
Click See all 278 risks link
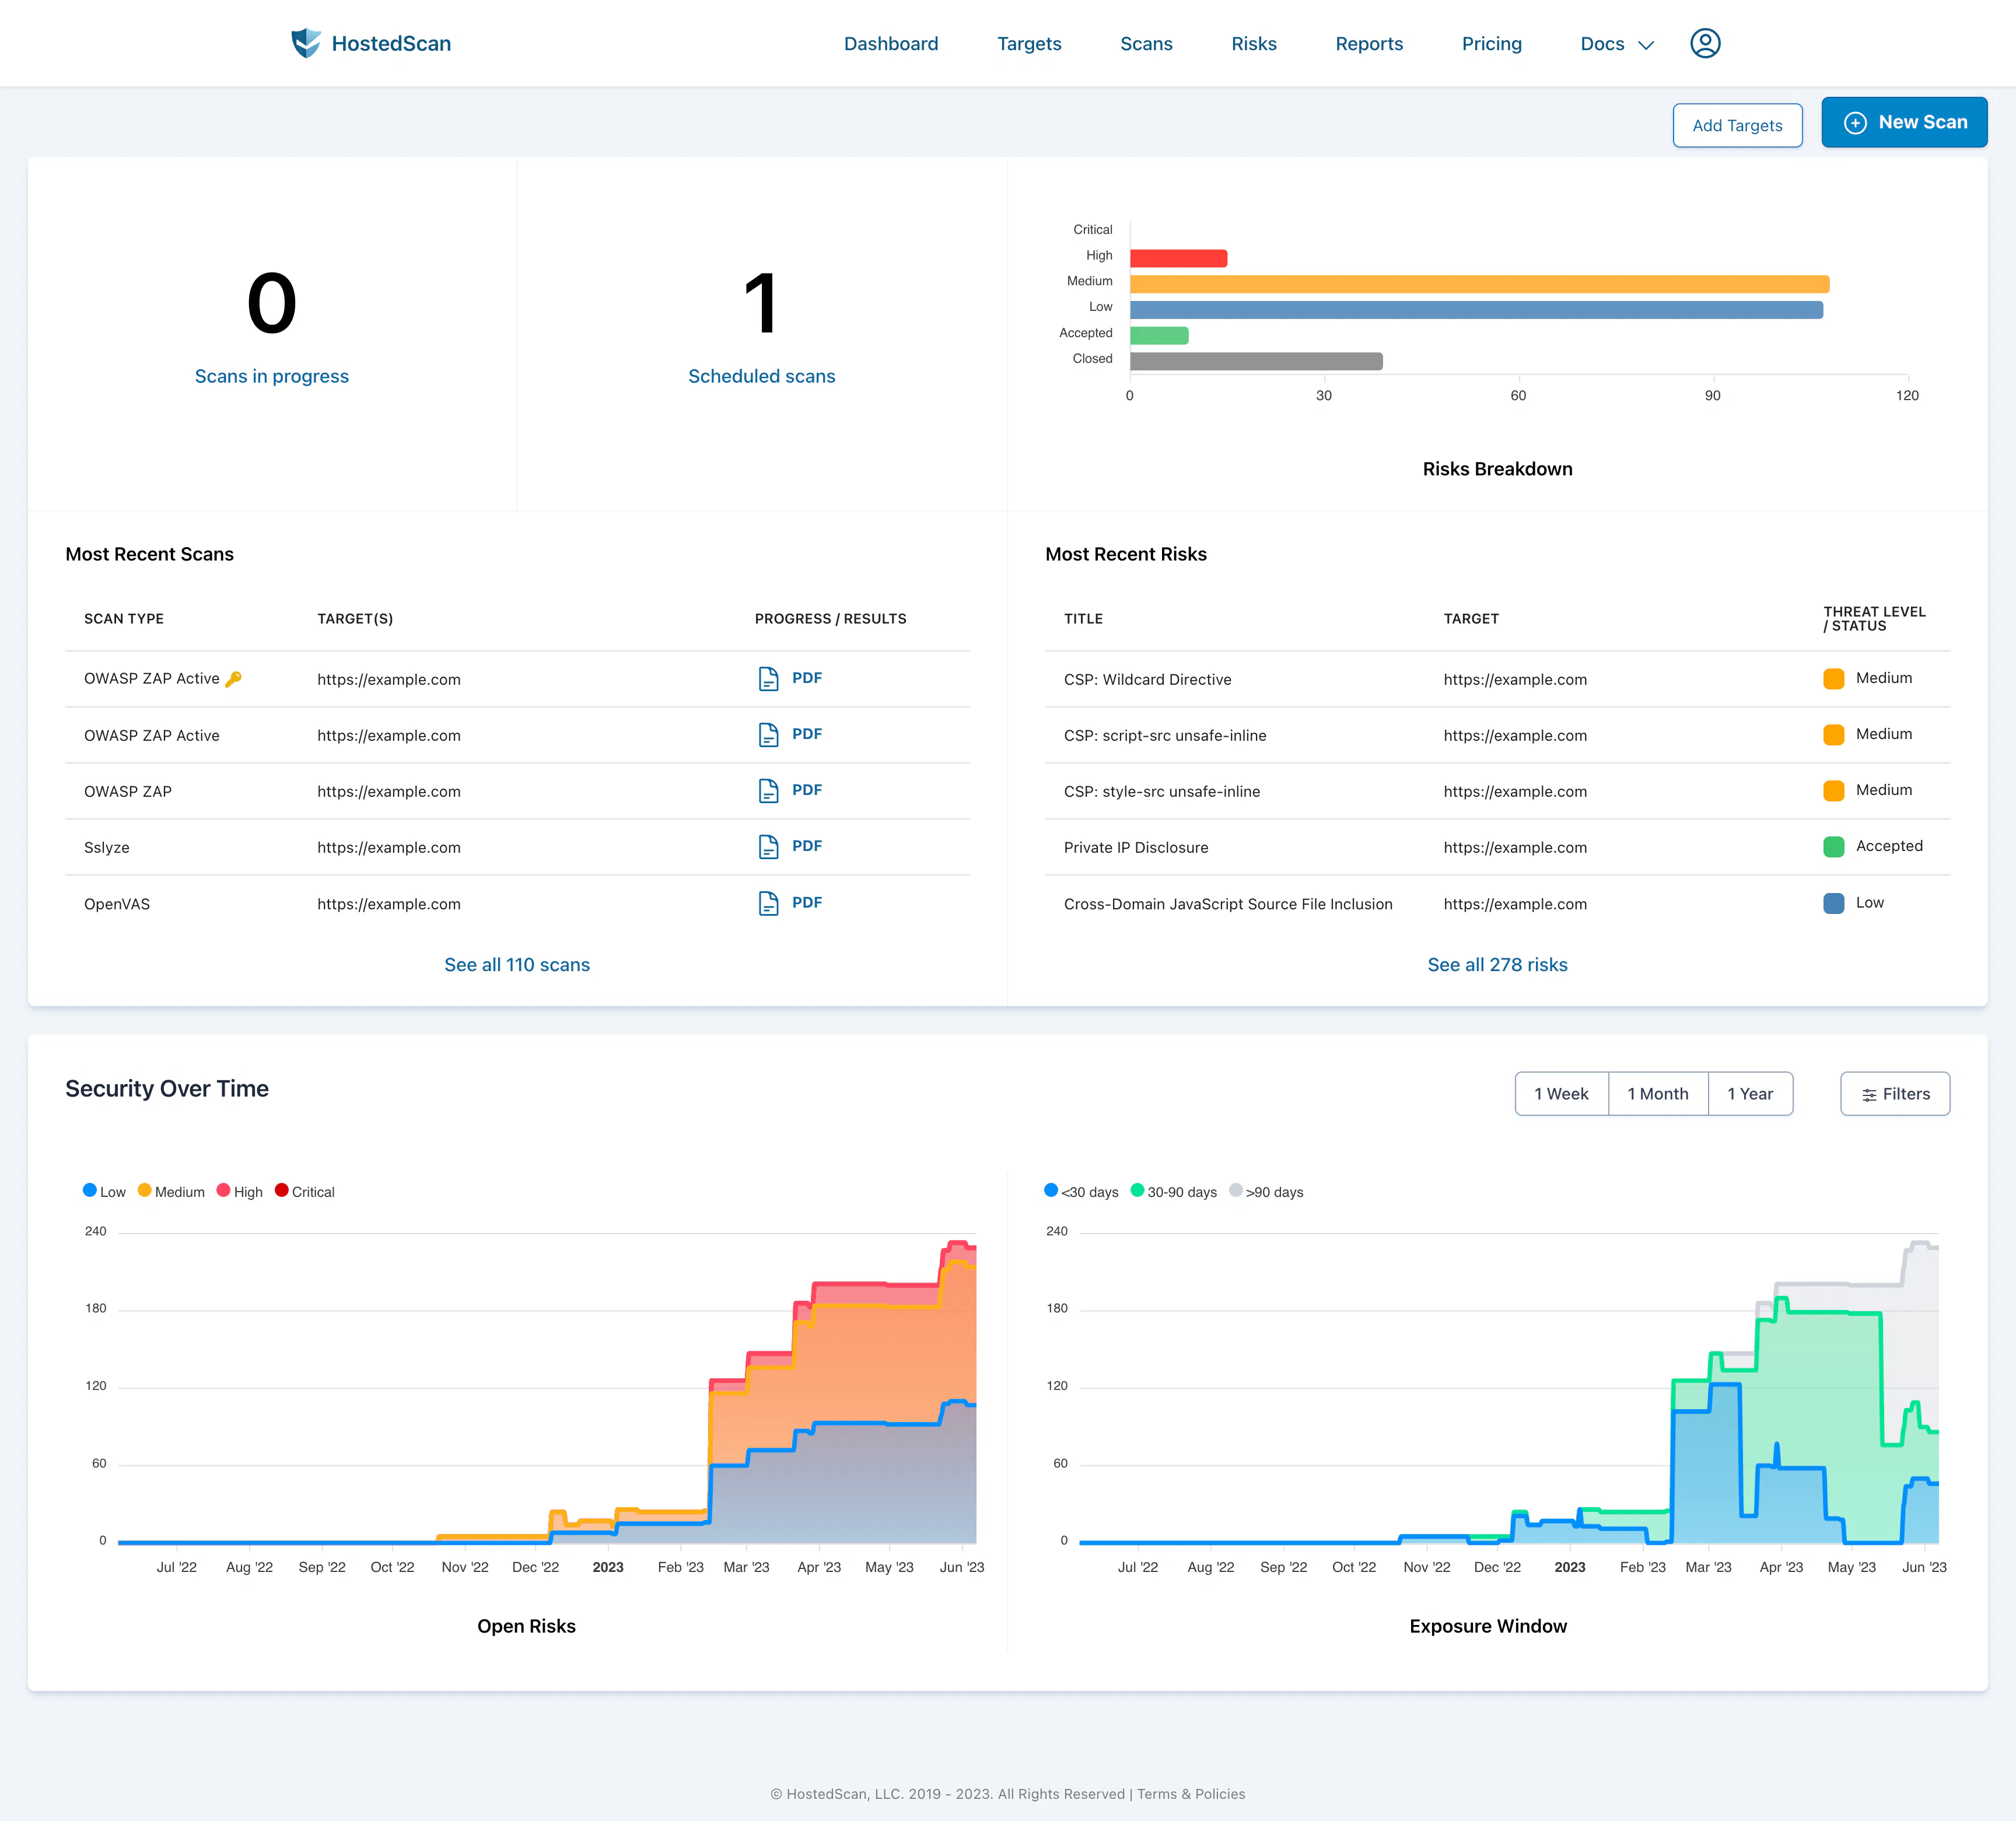point(1497,965)
